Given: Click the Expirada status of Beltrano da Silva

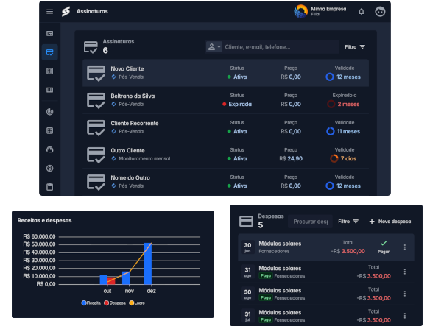Looking at the screenshot, I should tap(237, 105).
